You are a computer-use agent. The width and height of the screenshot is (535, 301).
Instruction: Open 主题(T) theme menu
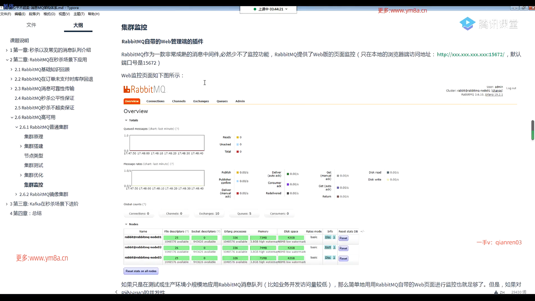(79, 14)
